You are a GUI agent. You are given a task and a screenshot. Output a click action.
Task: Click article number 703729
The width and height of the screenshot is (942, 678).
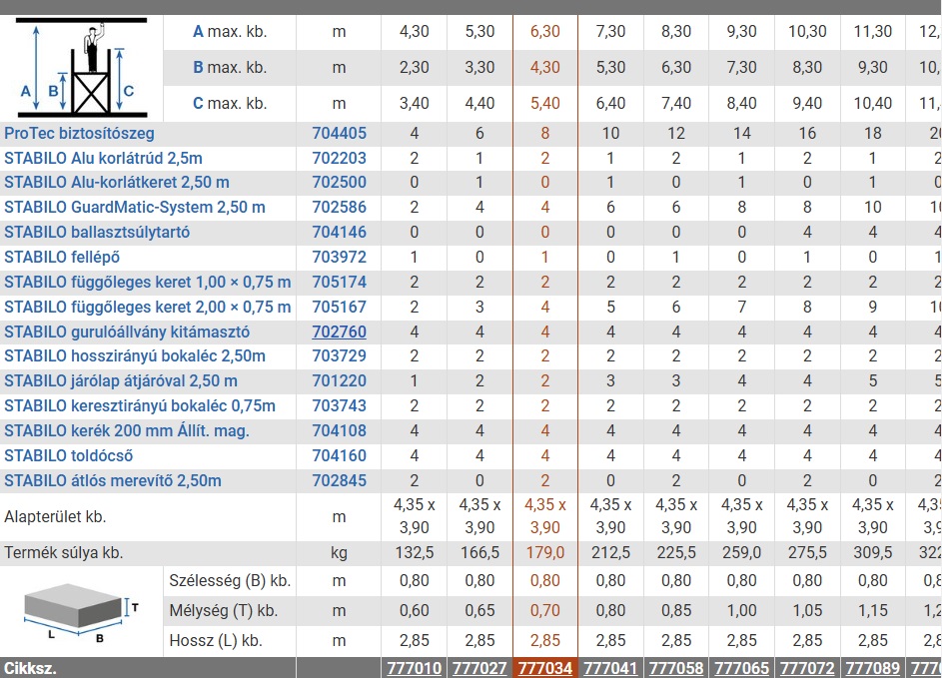click(x=339, y=356)
